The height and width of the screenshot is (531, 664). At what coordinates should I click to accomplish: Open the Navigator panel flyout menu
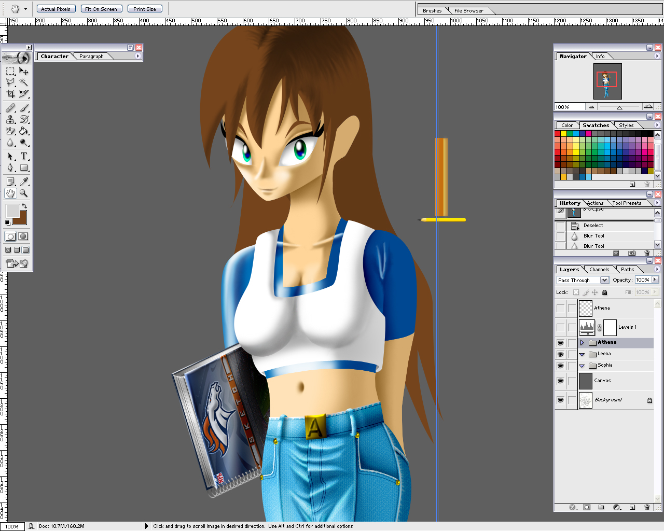coord(657,56)
